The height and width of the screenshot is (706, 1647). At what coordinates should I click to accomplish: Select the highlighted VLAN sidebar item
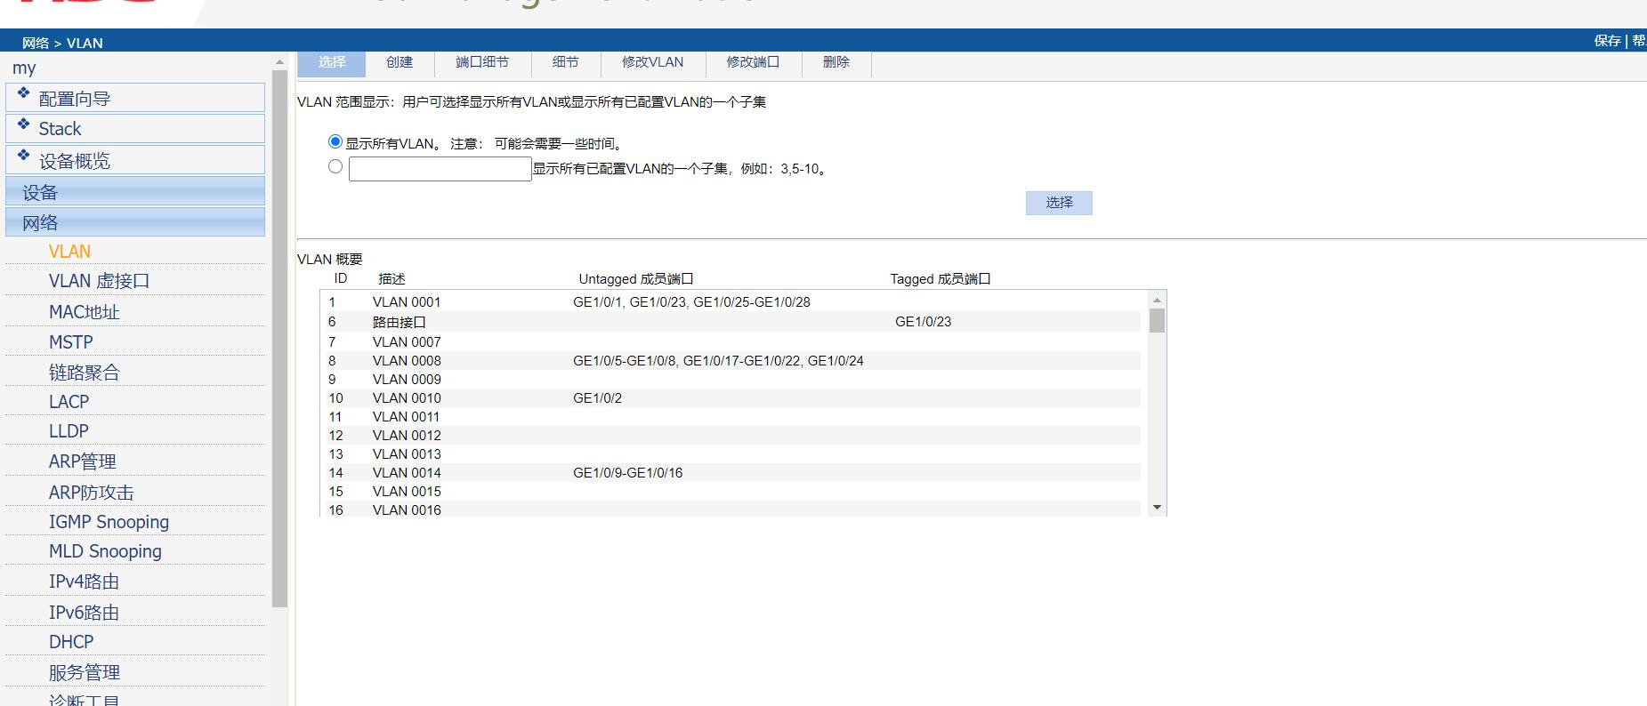click(x=69, y=252)
